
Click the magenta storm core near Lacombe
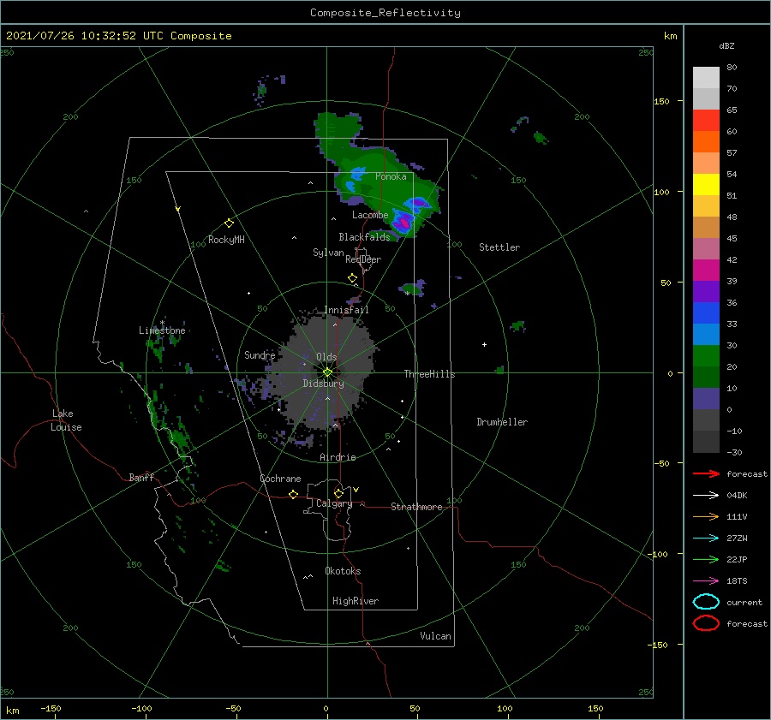403,222
